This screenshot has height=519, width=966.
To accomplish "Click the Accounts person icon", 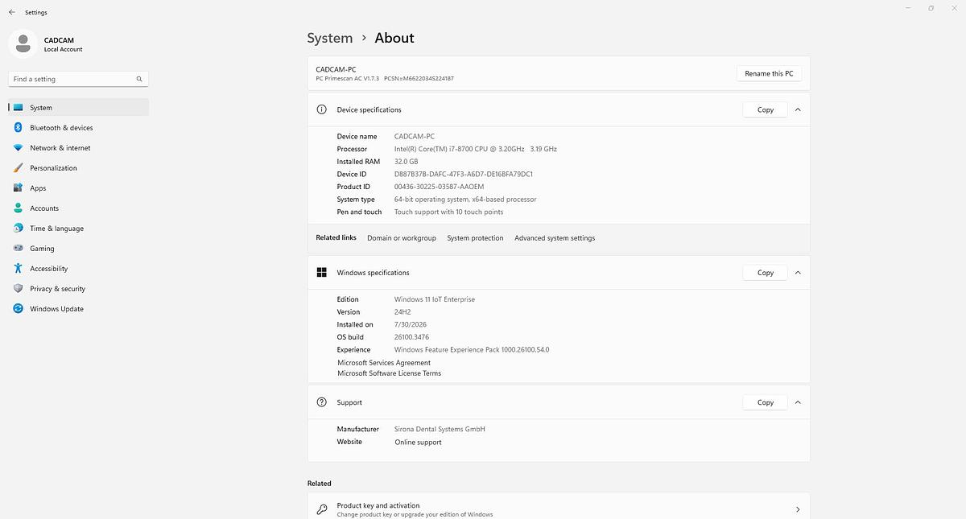I will coord(18,208).
